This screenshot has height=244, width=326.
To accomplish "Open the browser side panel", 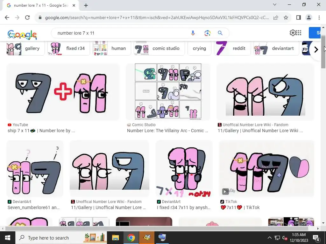I will [x=299, y=18].
